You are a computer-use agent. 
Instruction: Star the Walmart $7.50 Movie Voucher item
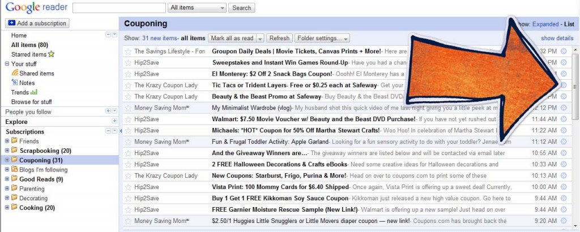point(128,119)
